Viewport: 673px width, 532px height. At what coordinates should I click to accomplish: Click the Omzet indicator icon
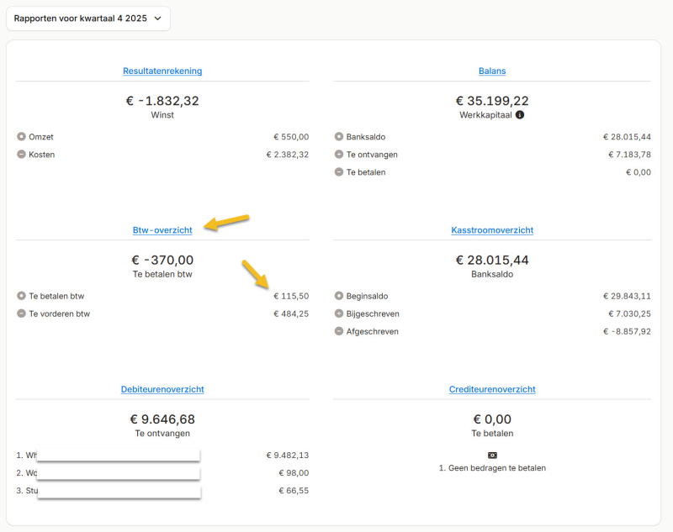point(20,136)
